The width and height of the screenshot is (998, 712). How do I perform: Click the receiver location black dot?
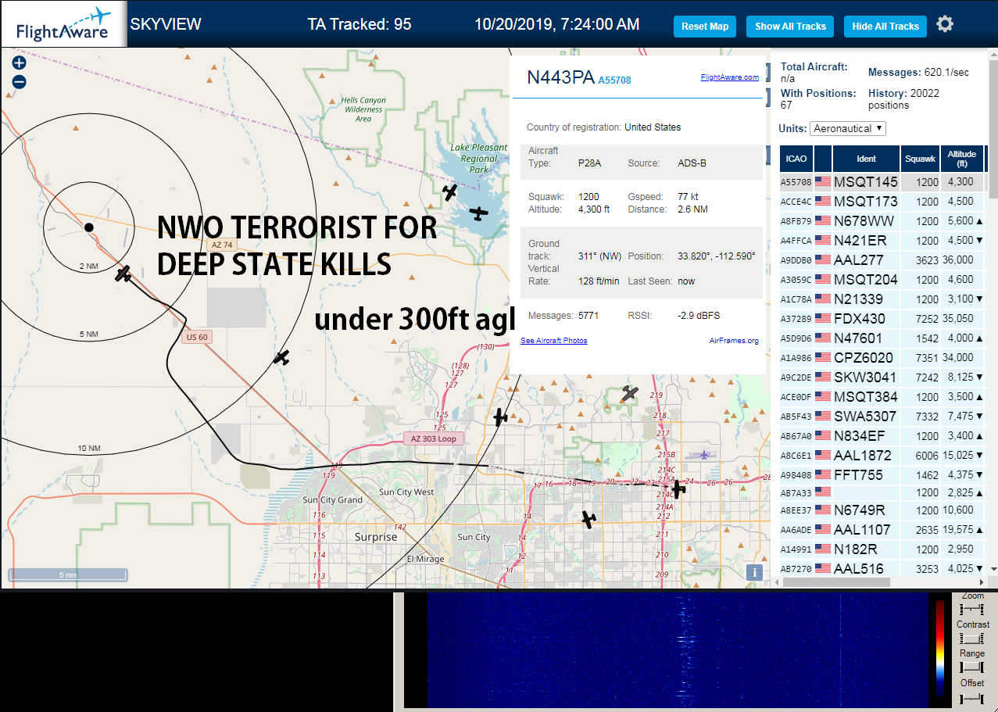(x=89, y=227)
